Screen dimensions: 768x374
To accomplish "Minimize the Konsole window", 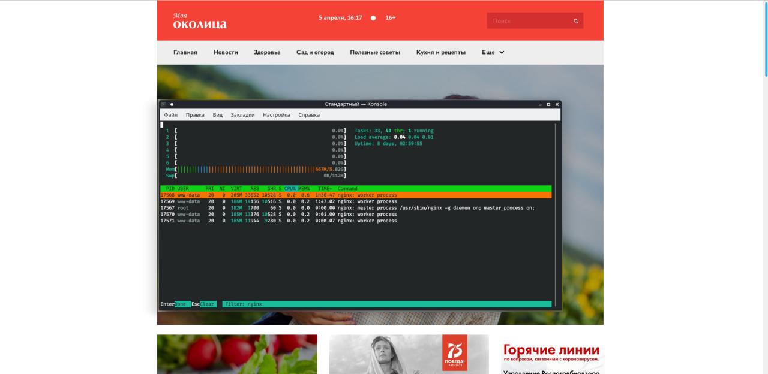I will click(x=540, y=104).
